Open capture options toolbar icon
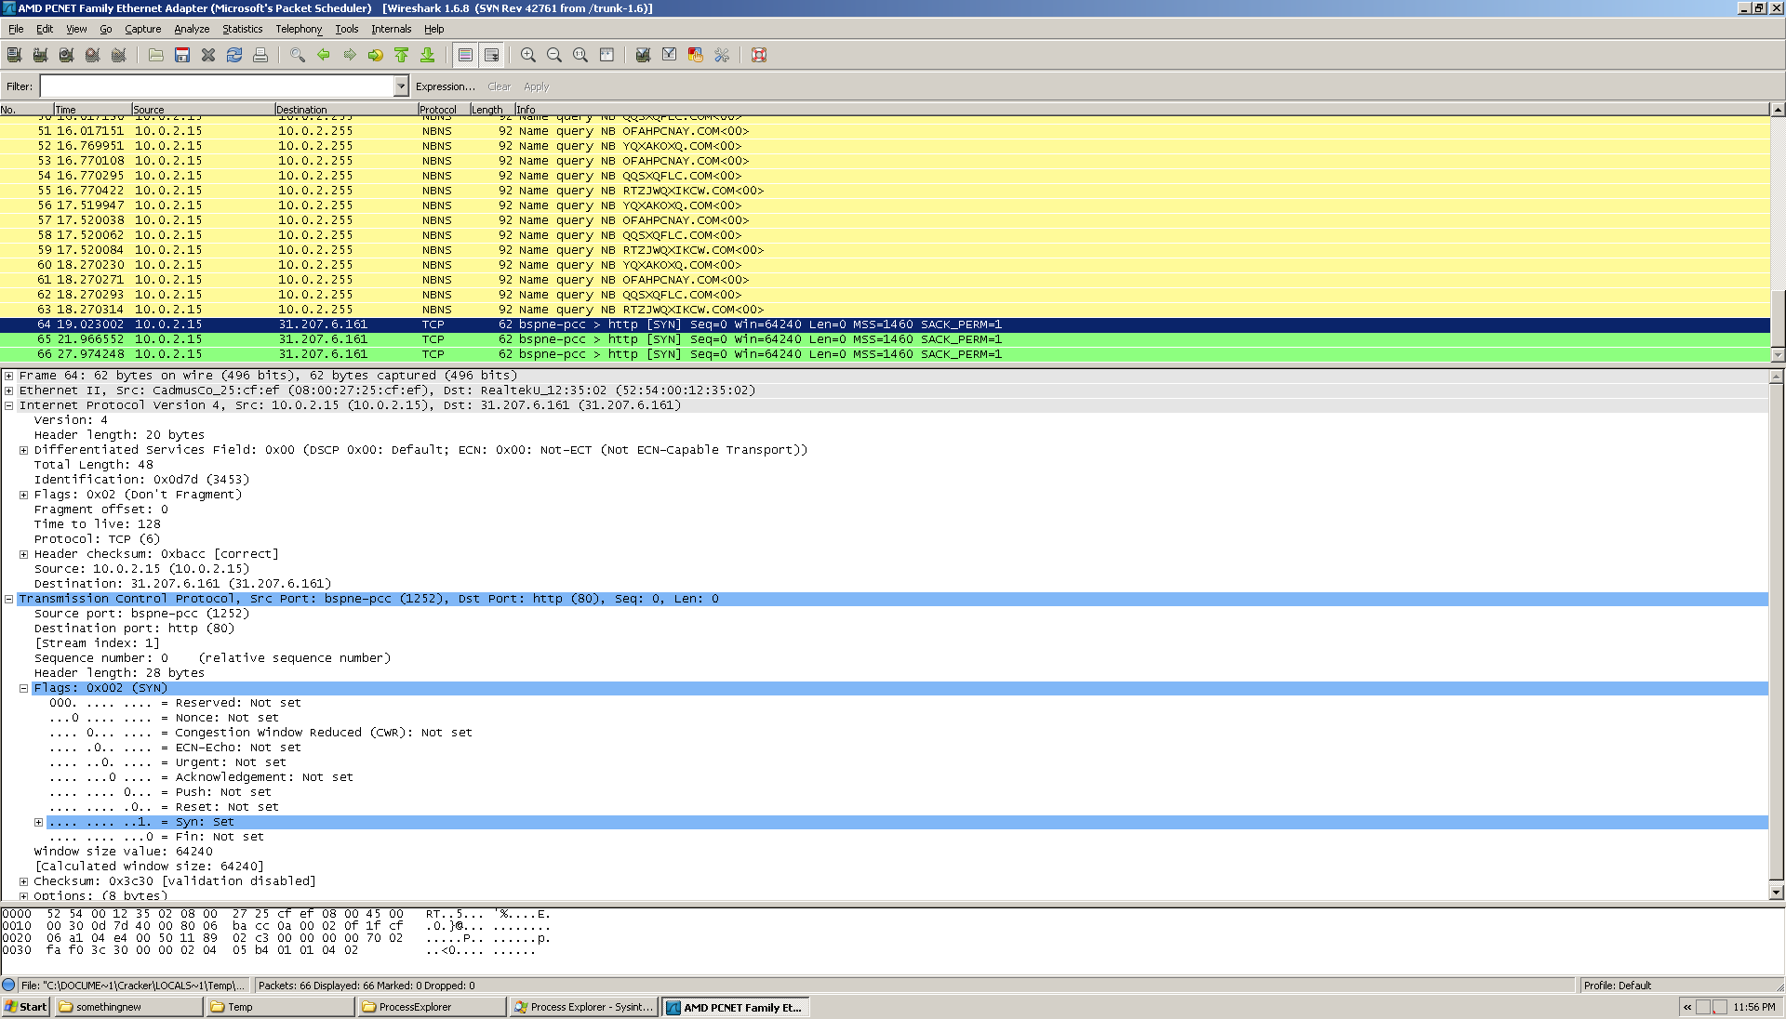Viewport: 1786px width, 1019px height. [x=40, y=56]
